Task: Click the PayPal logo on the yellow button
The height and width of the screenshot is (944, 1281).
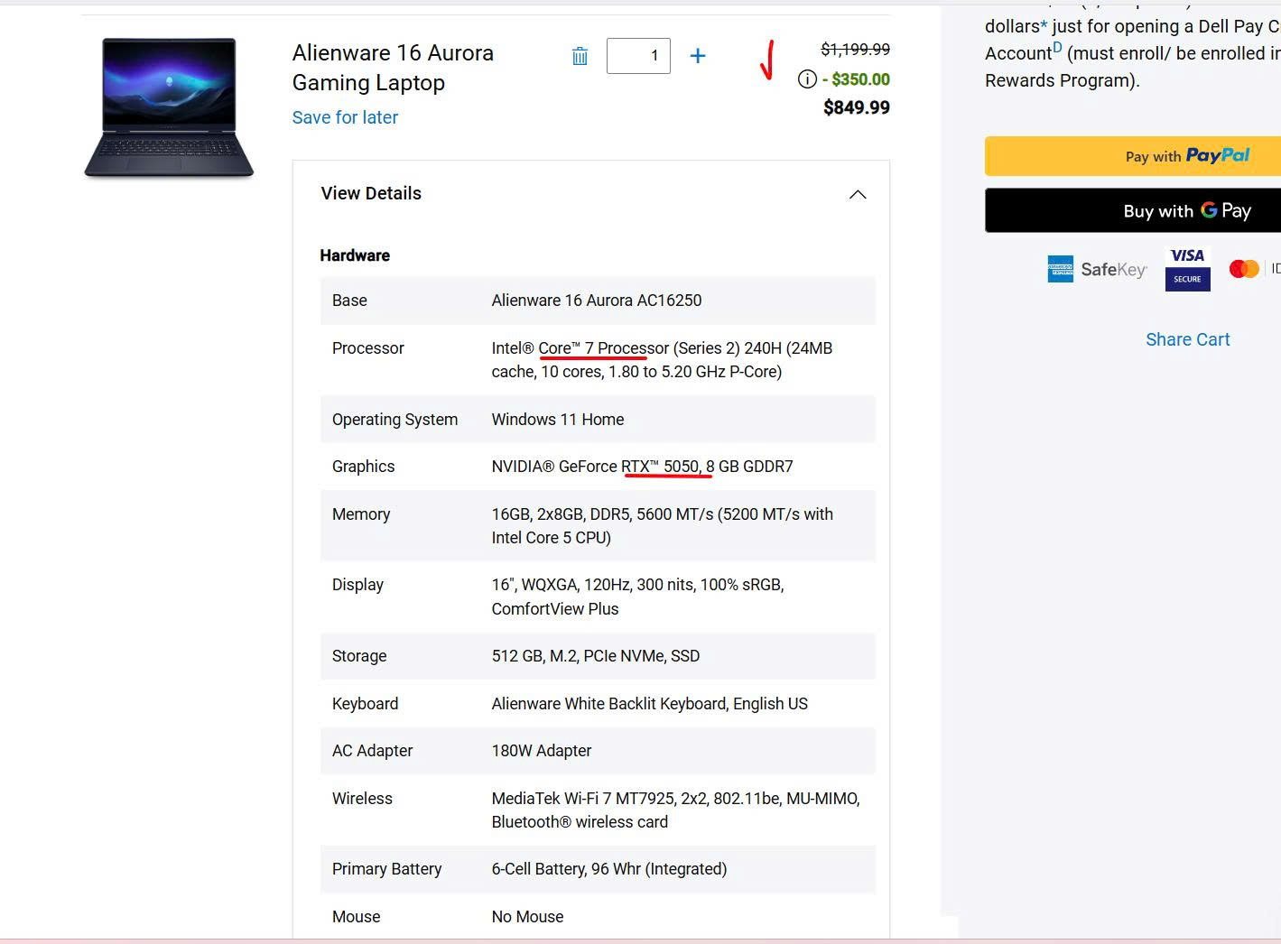Action: pyautogui.click(x=1217, y=155)
